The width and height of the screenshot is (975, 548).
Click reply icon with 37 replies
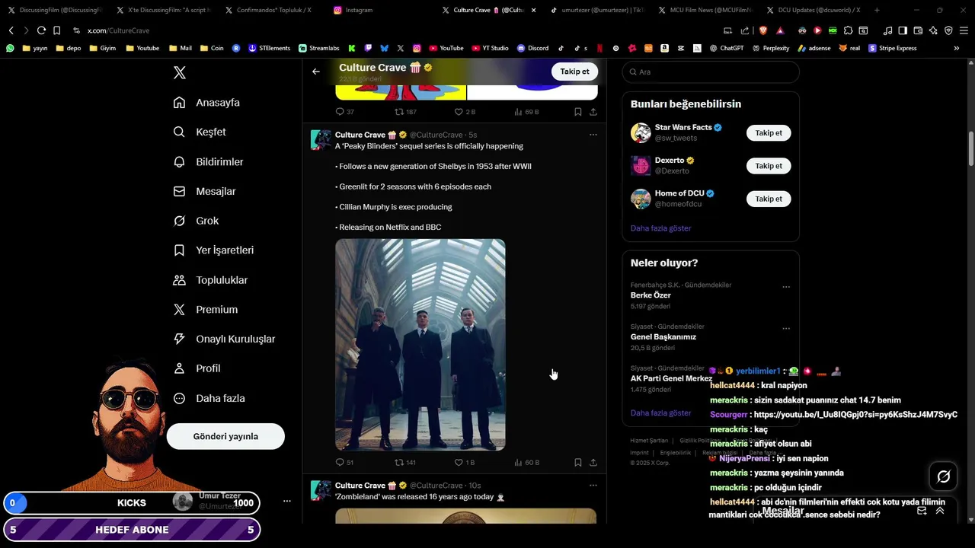(x=344, y=112)
